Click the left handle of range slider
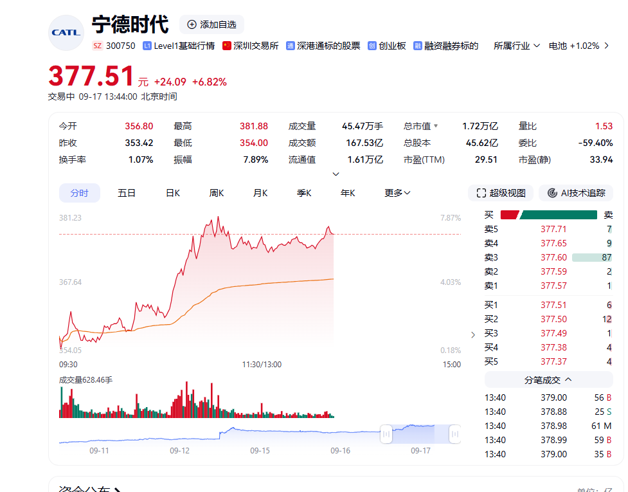The width and height of the screenshot is (628, 492). point(386,434)
